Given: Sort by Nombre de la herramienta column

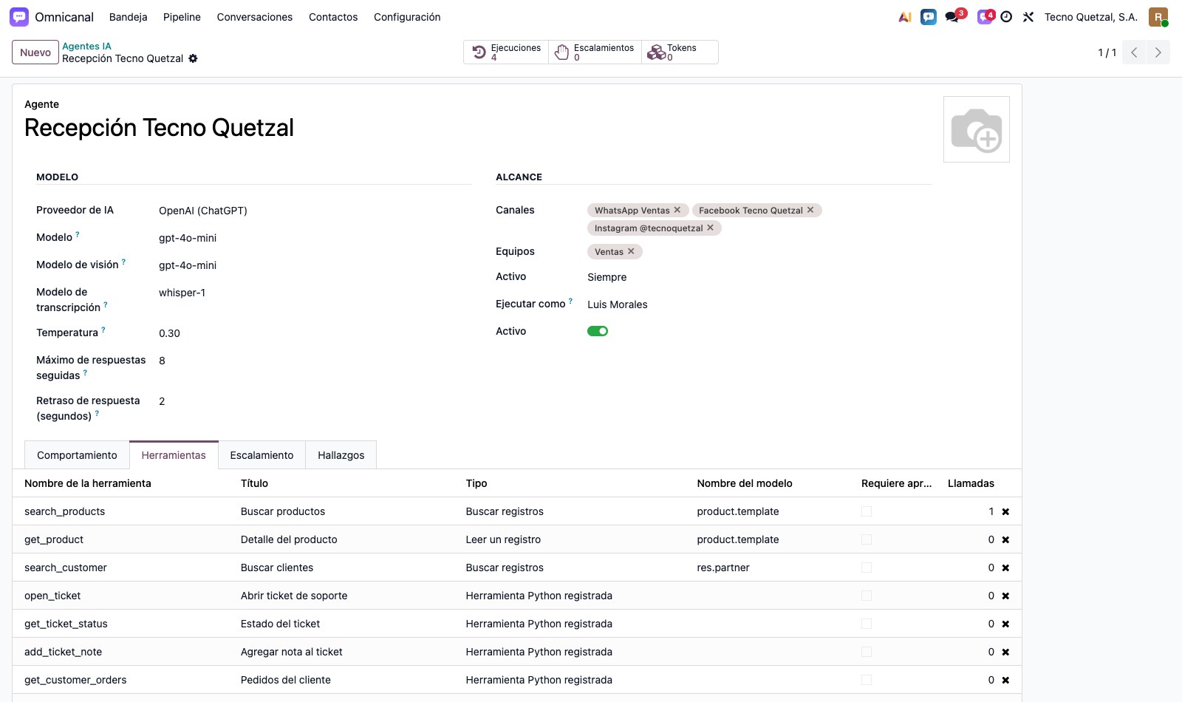Looking at the screenshot, I should click(88, 483).
